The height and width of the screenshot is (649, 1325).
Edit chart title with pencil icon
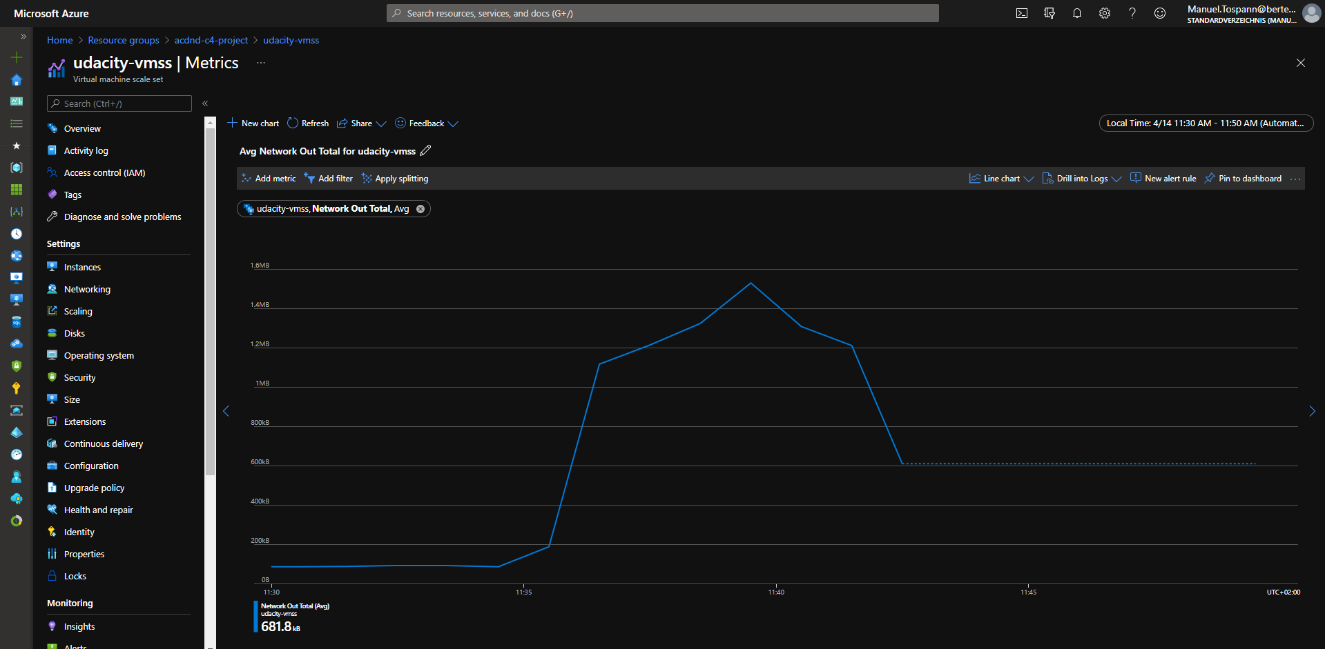[425, 150]
